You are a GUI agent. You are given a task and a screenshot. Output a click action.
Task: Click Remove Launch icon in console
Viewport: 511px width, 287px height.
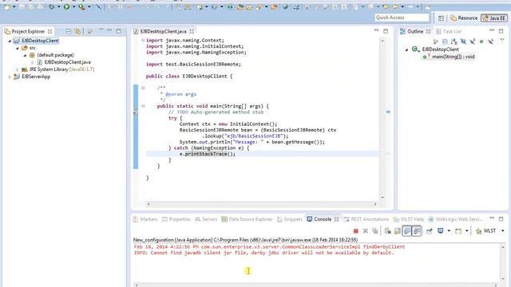(x=366, y=231)
